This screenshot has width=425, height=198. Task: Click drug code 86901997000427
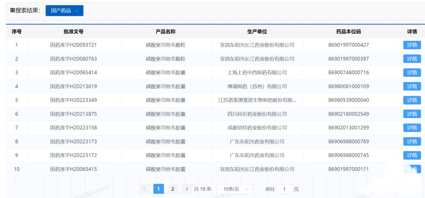click(348, 45)
